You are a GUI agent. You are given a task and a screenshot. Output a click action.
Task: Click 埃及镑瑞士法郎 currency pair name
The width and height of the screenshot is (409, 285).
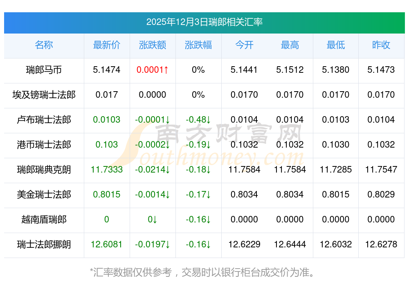click(x=44, y=95)
